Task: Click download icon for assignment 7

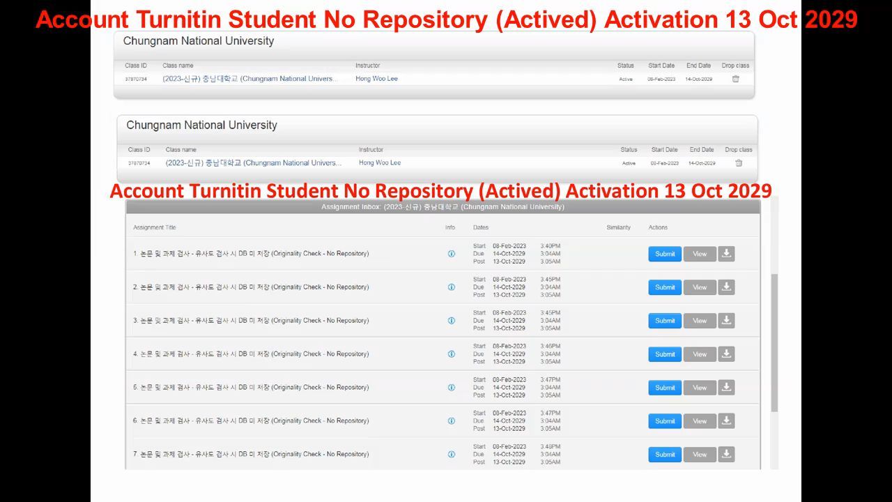Action: point(726,455)
